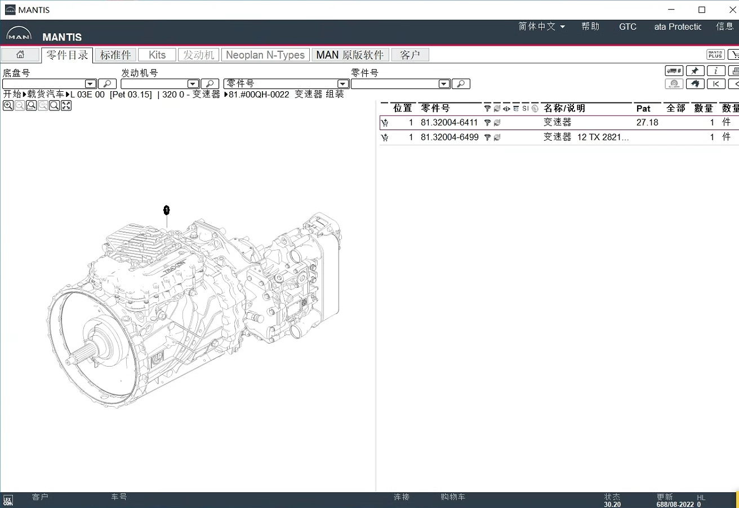Run the part number search
This screenshot has height=508, width=739.
(461, 84)
